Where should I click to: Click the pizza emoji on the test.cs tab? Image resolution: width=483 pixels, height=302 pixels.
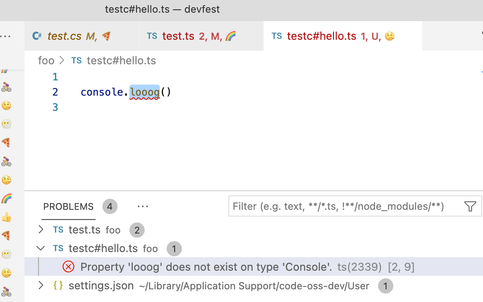pyautogui.click(x=107, y=36)
